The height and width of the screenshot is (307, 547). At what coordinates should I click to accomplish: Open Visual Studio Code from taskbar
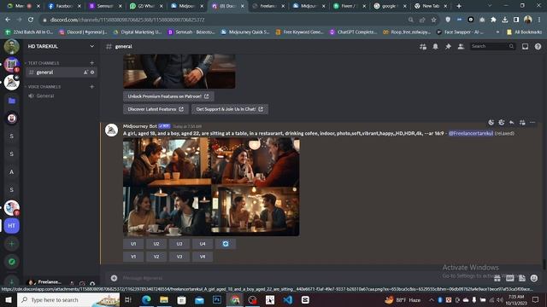[x=288, y=299]
